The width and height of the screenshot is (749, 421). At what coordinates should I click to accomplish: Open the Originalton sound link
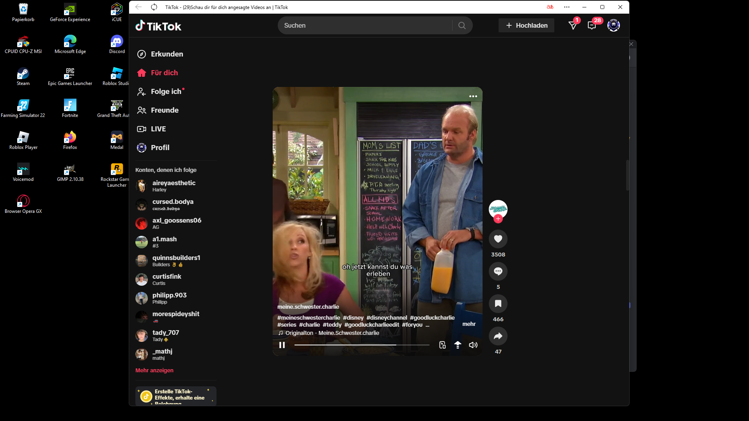(x=328, y=333)
